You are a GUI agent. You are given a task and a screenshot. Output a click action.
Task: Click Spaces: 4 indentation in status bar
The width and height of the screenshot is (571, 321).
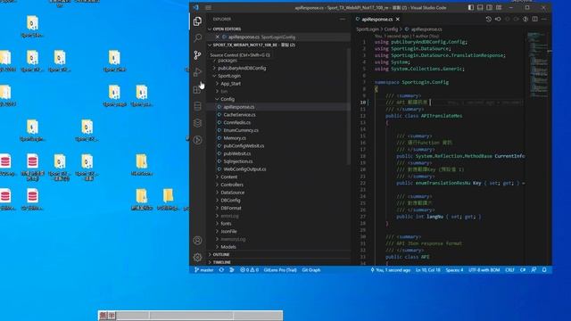(x=454, y=270)
